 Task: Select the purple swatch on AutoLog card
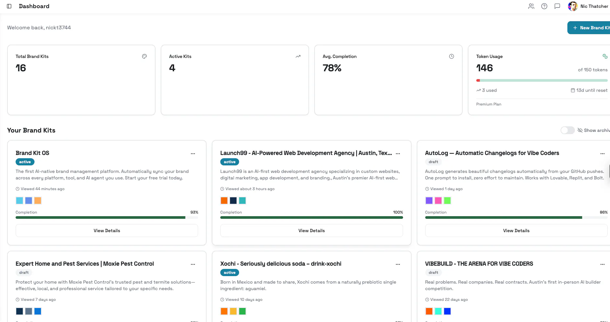pyautogui.click(x=429, y=201)
